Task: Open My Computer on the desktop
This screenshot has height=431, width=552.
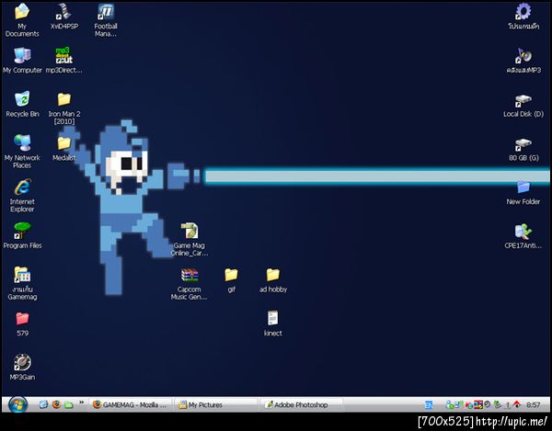Action: tap(22, 60)
